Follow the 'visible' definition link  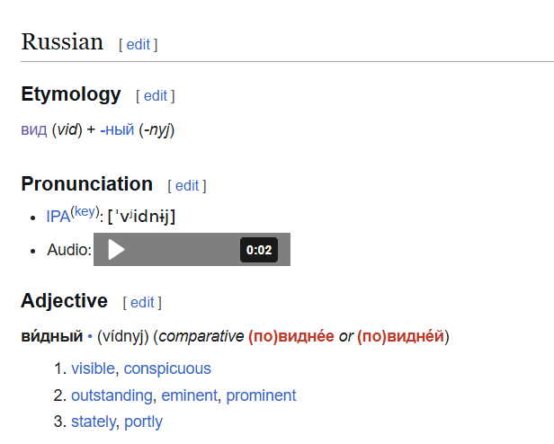tap(94, 369)
